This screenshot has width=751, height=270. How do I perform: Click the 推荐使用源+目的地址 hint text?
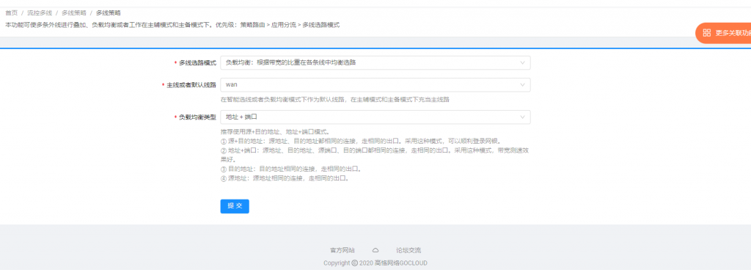coord(275,131)
